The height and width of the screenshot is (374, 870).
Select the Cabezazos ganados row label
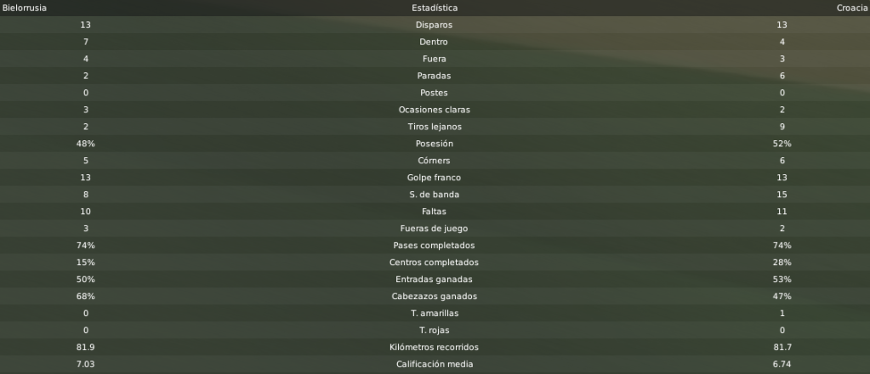(x=435, y=297)
